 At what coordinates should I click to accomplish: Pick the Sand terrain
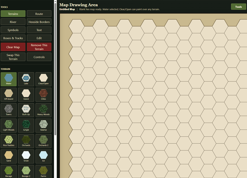coord(9,156)
